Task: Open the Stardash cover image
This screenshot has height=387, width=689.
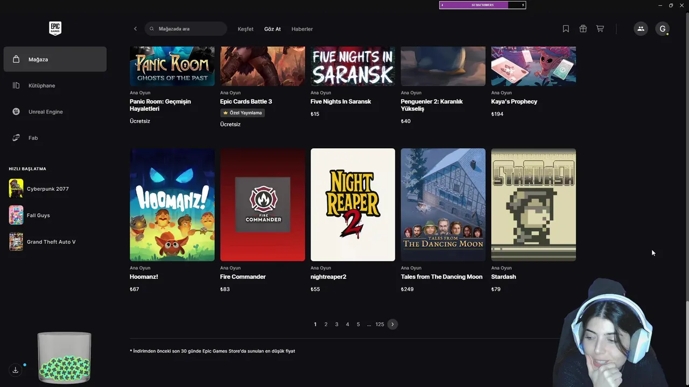Action: pos(533,205)
